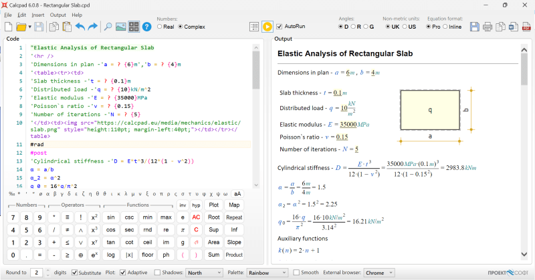Click the x squared keypad key

click(x=94, y=217)
